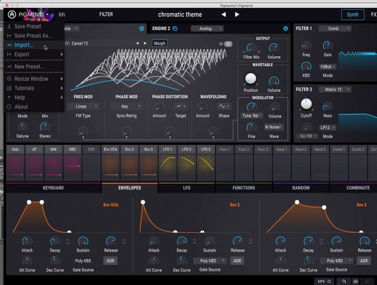
Task: Open the Filter 1 Comb type dropdown
Action: coord(335,29)
